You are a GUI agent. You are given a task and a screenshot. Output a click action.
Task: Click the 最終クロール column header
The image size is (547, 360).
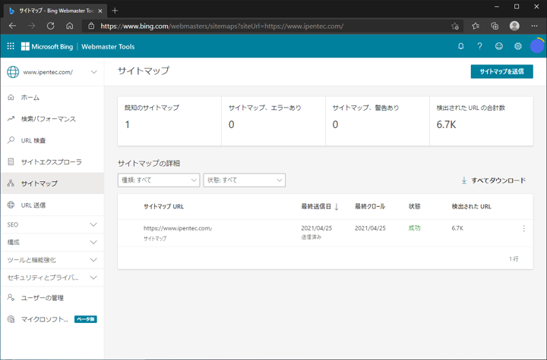[x=370, y=206]
